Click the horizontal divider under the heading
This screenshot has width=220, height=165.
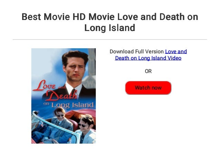tap(110, 40)
